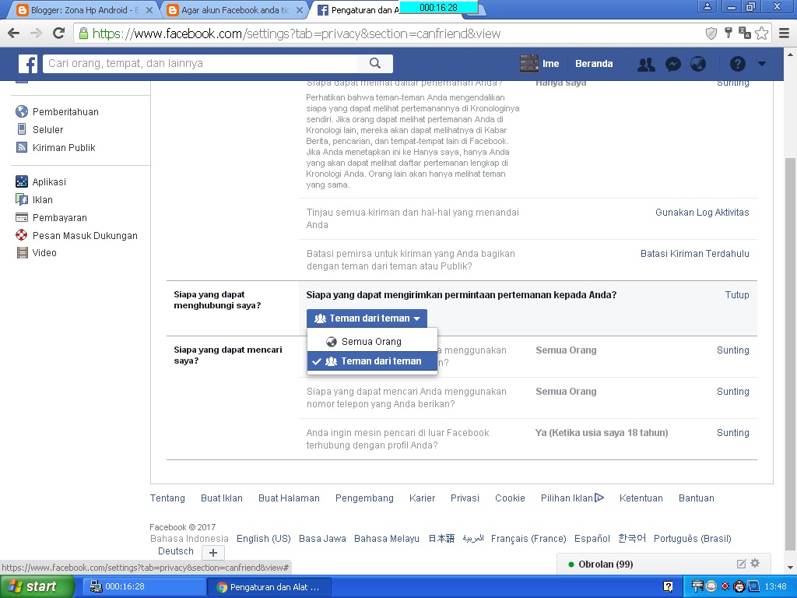Image resolution: width=797 pixels, height=598 pixels.
Task: Click Tutup to close the section
Action: [x=737, y=295]
